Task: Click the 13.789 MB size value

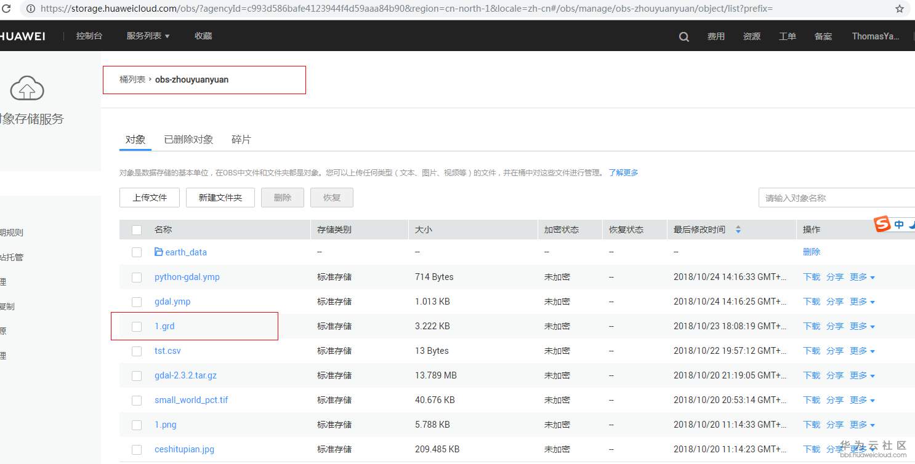Action: (x=436, y=375)
